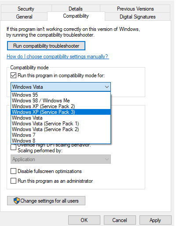Select Windows Vista (Service Pack 2) entry
The width and height of the screenshot is (176, 226).
[61, 129]
